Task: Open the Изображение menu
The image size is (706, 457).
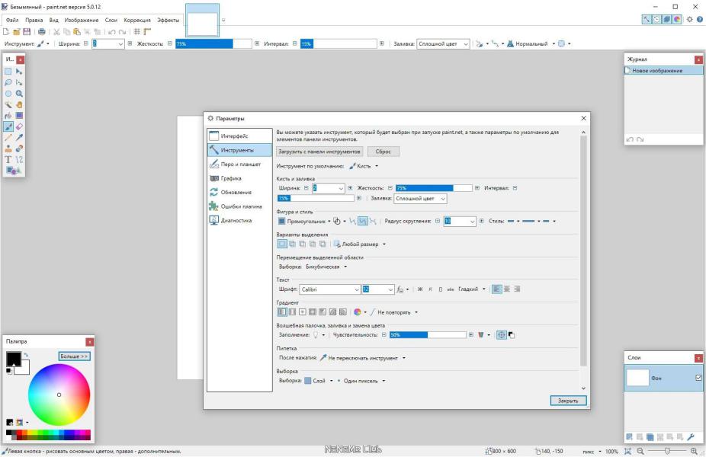Action: 81,21
